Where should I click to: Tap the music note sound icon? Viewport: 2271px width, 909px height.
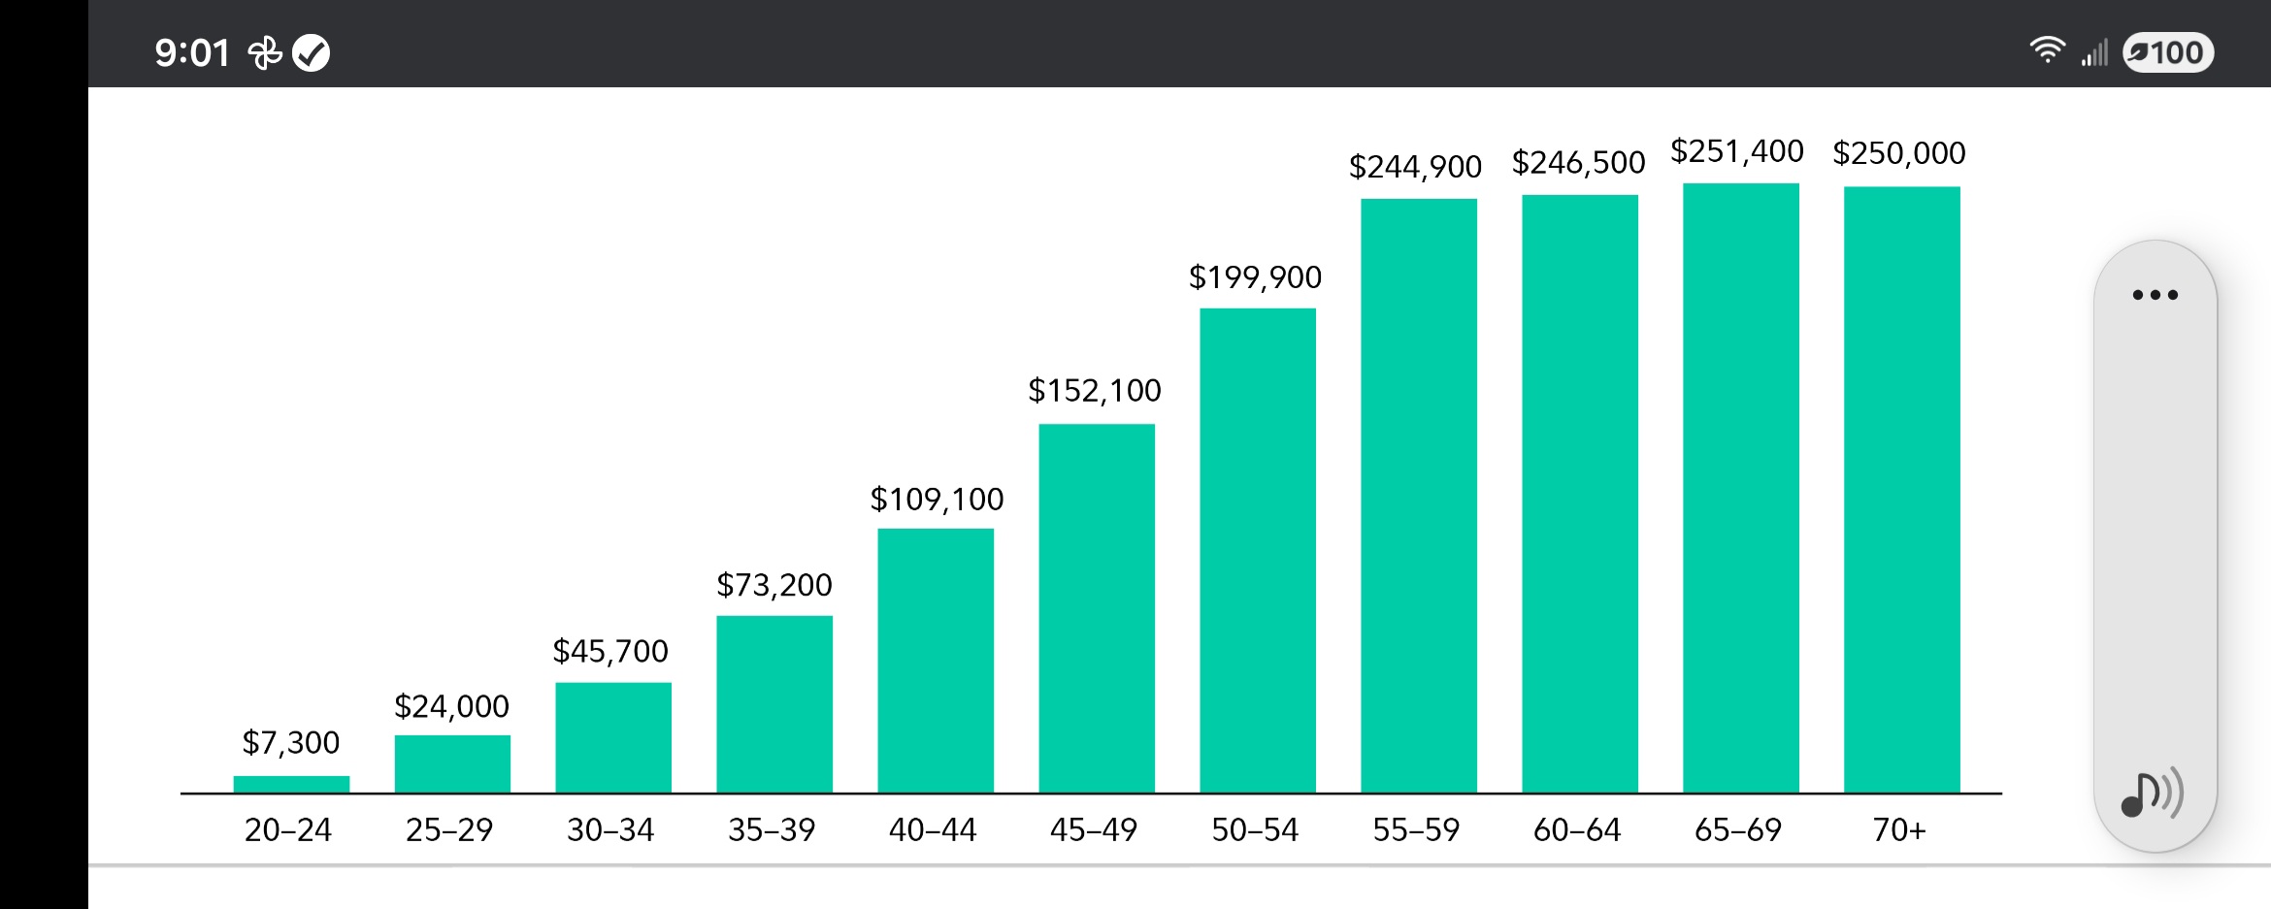tap(2152, 793)
